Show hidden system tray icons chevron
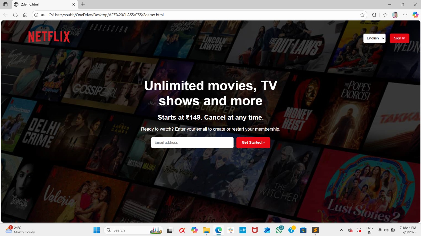421x236 pixels. click(341, 230)
